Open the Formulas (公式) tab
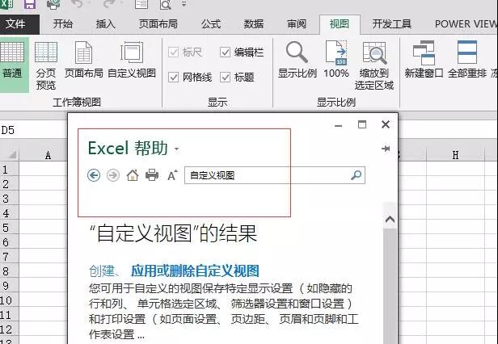The image size is (498, 344). 210,24
